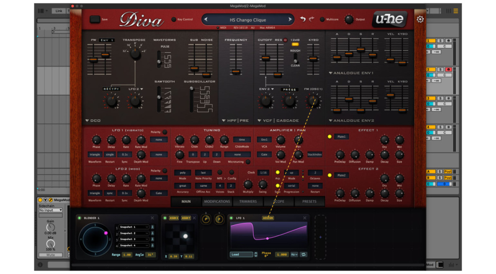Click the GlideMode time selector
Image resolution: width=496 pixels, height=274 pixels.
242,140
